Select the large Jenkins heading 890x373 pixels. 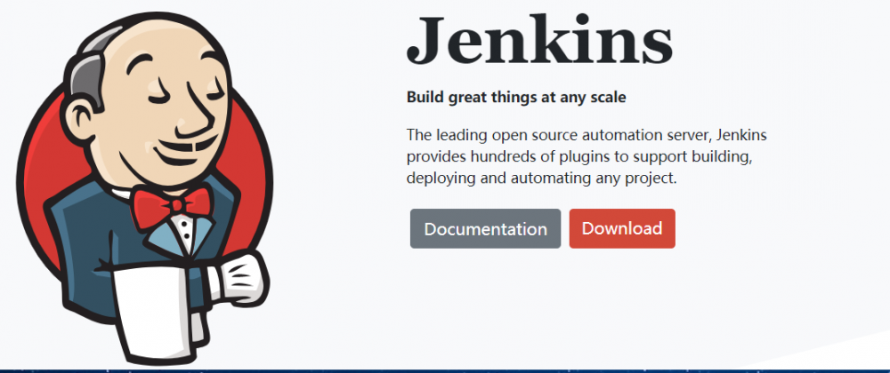pos(540,41)
